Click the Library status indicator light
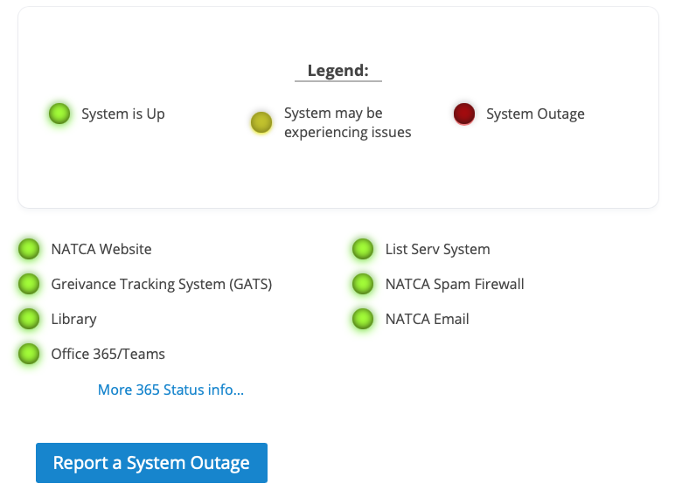 click(x=29, y=319)
